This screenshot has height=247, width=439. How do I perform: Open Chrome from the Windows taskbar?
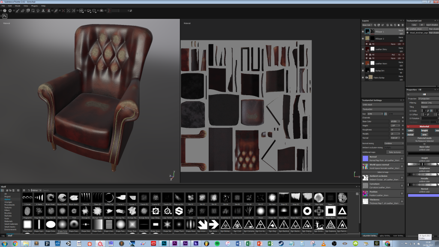[15, 244]
